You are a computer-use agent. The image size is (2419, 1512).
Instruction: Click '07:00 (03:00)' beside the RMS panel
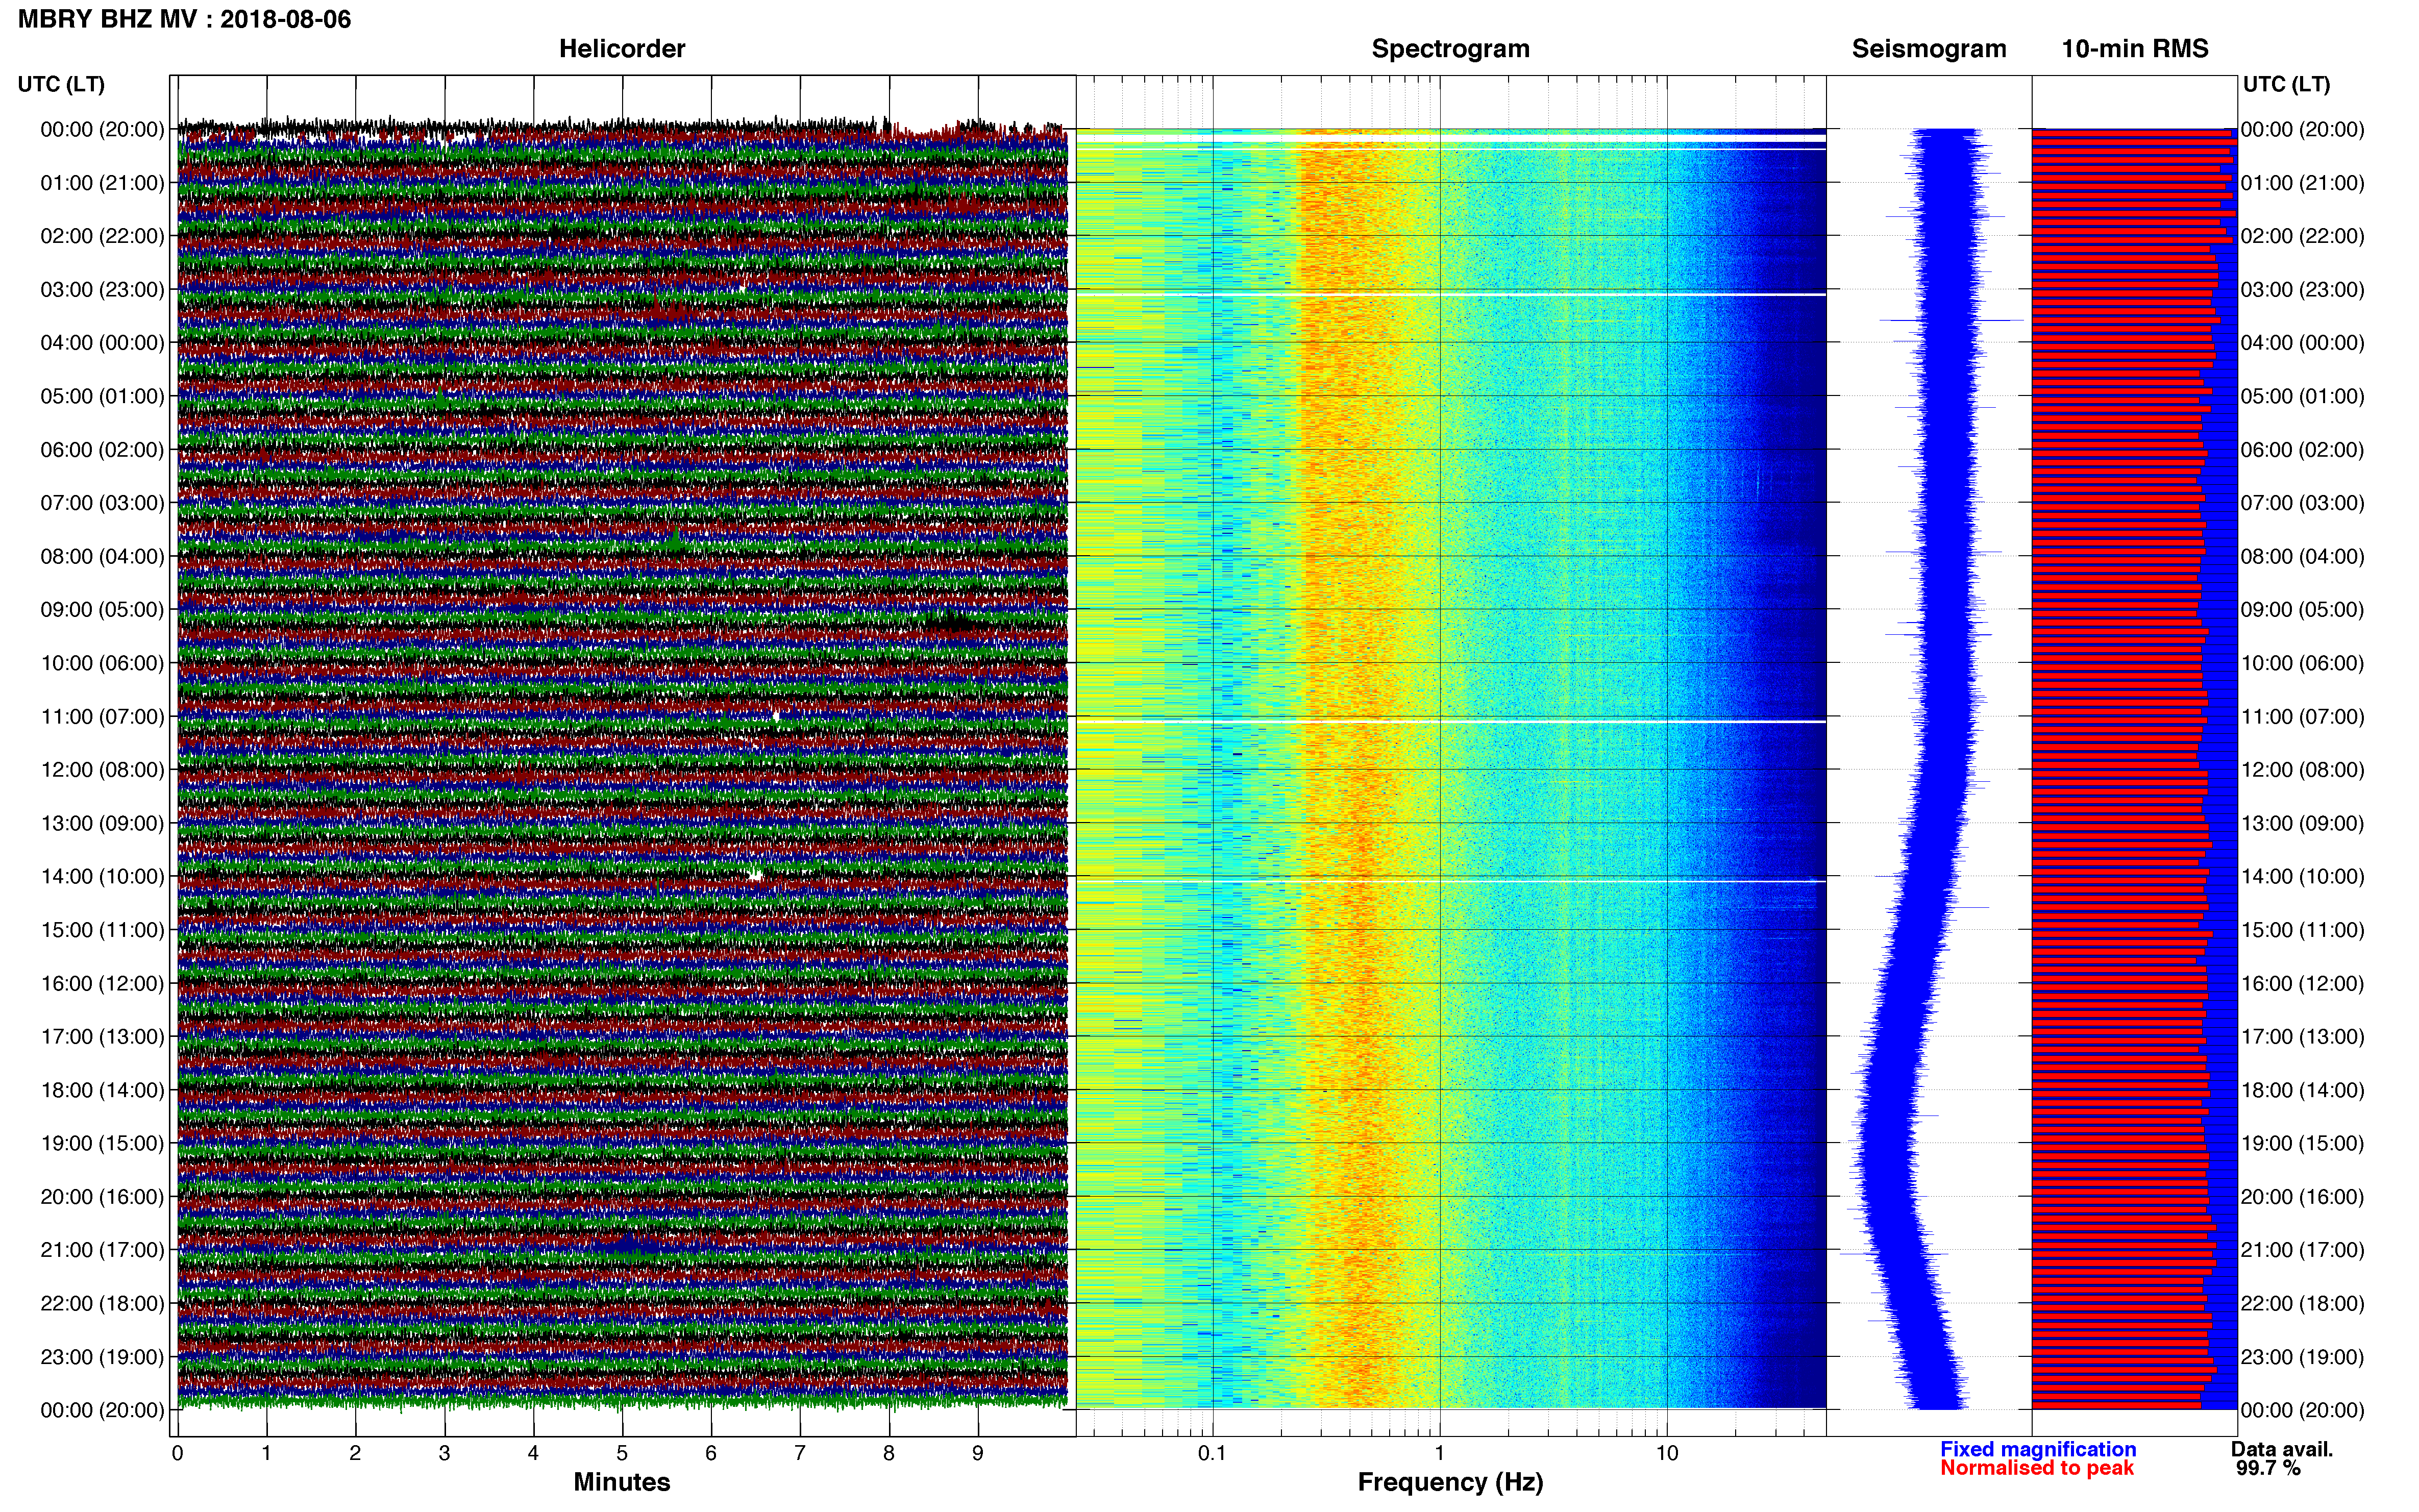pos(2302,503)
